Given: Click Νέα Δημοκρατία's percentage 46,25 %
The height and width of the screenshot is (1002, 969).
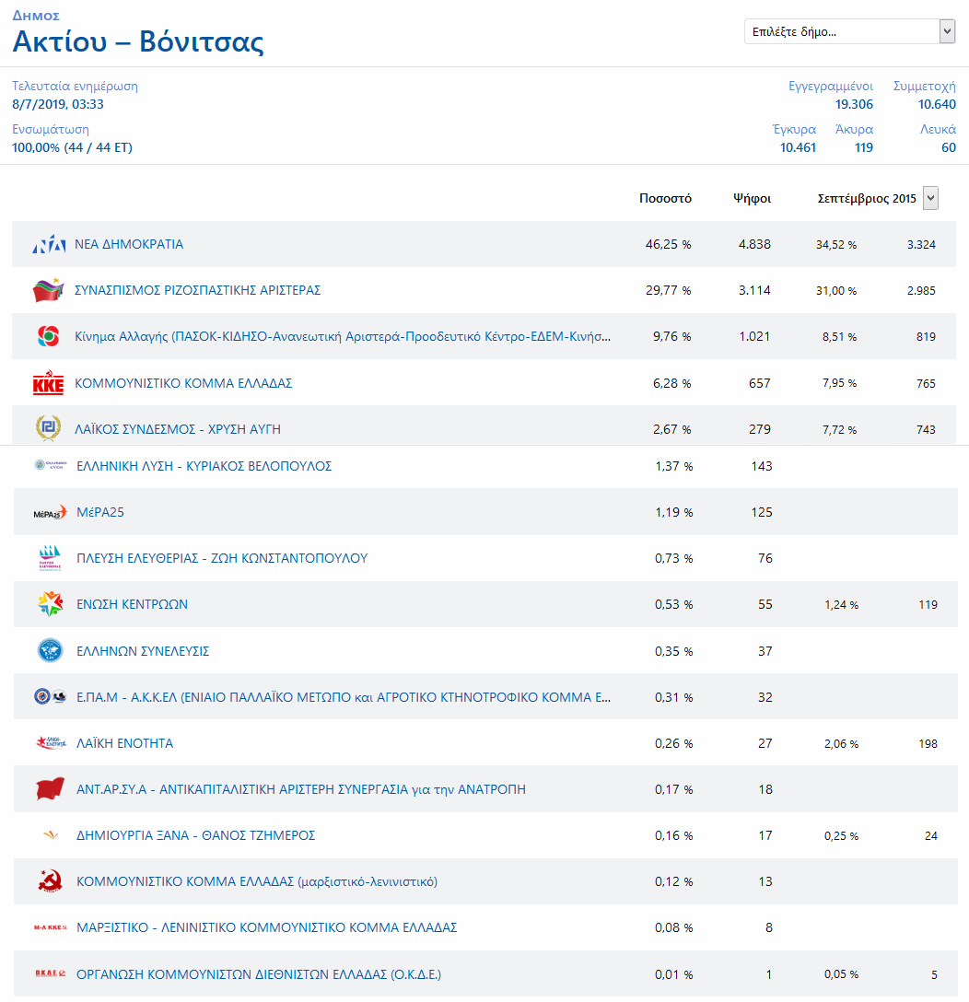Looking at the screenshot, I should [x=668, y=244].
